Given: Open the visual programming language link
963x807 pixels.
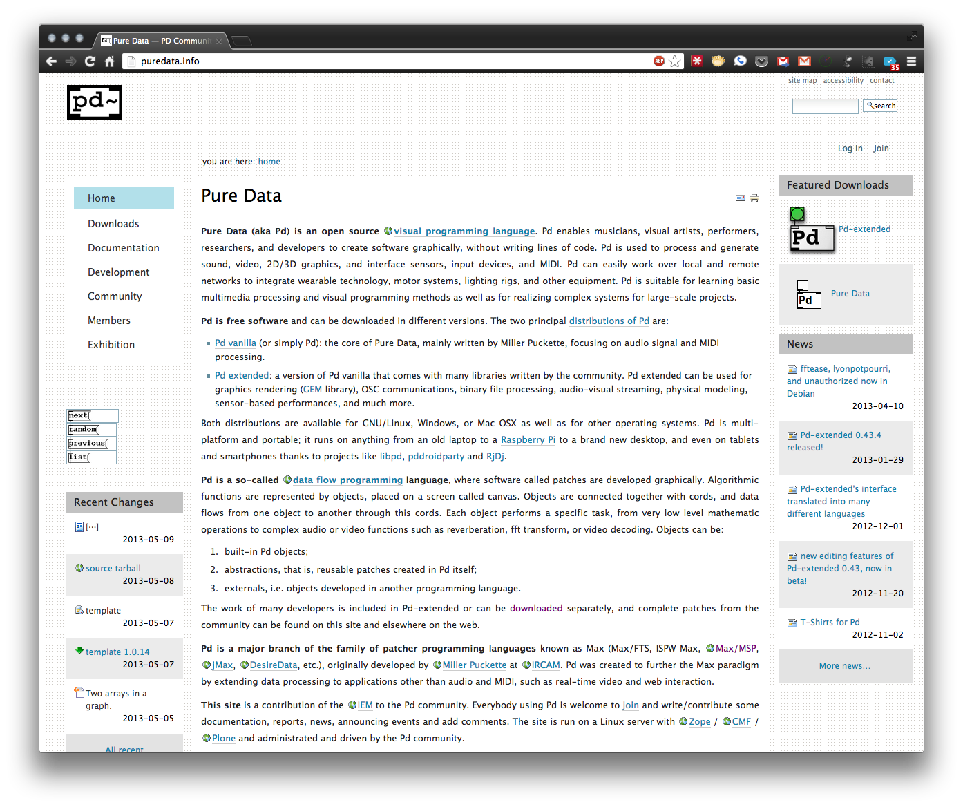Looking at the screenshot, I should click(464, 231).
